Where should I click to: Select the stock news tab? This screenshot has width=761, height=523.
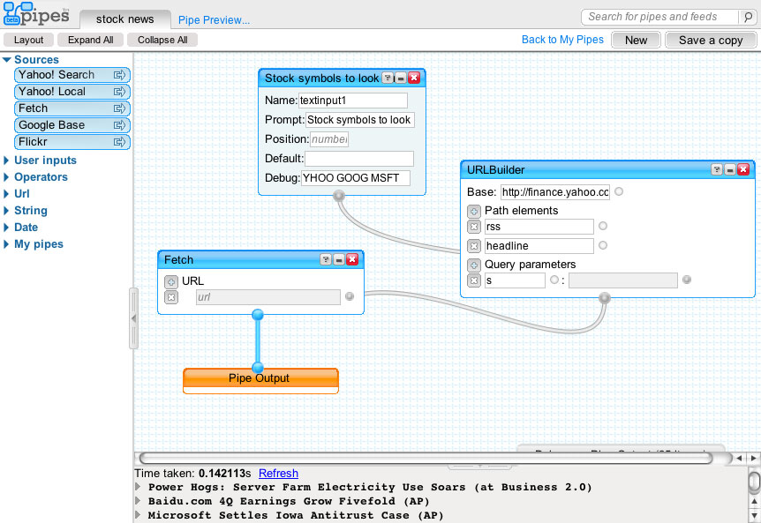coord(124,19)
